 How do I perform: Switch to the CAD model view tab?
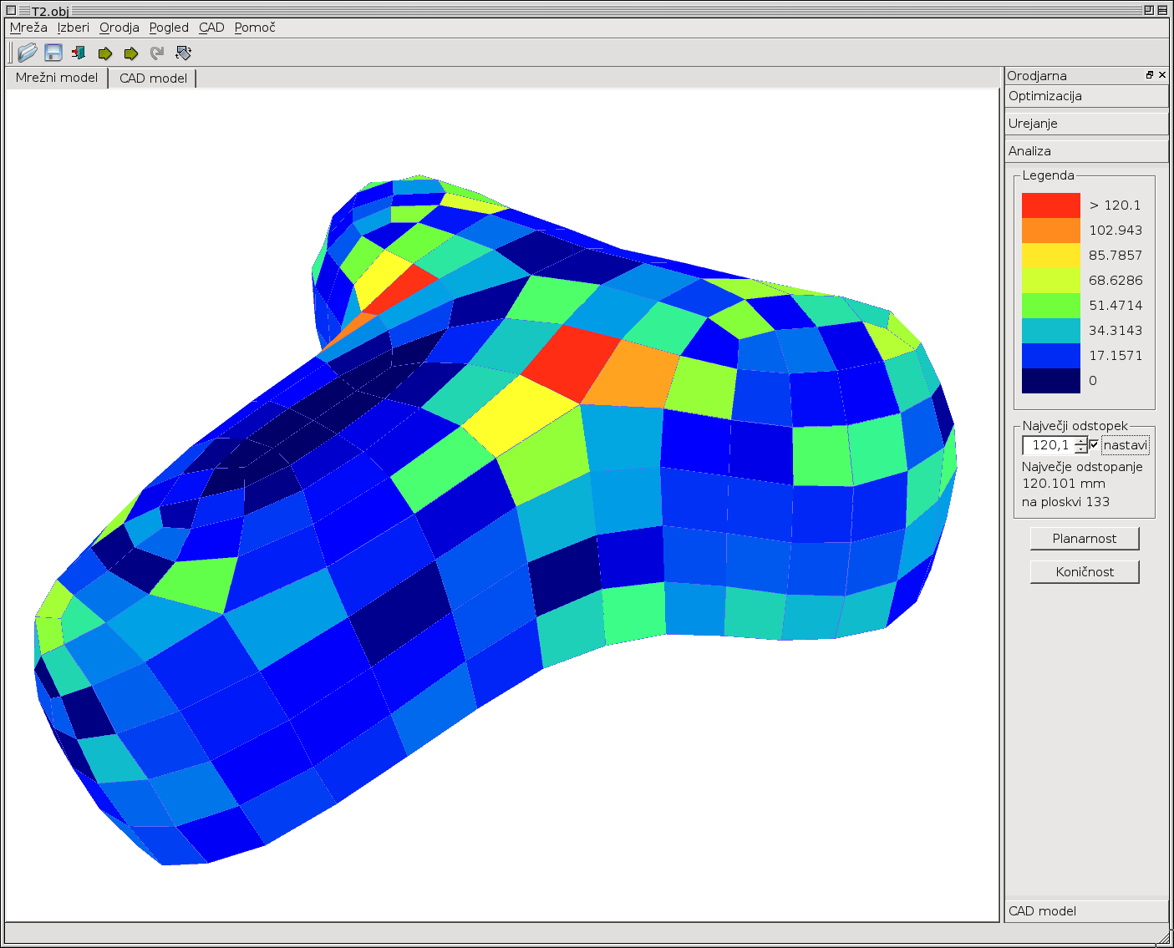(x=153, y=79)
